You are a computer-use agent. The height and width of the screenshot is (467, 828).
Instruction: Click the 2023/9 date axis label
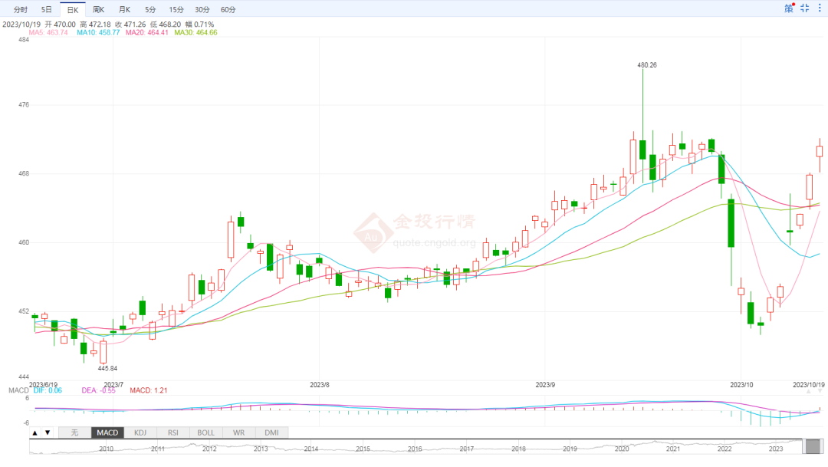[x=546, y=385]
